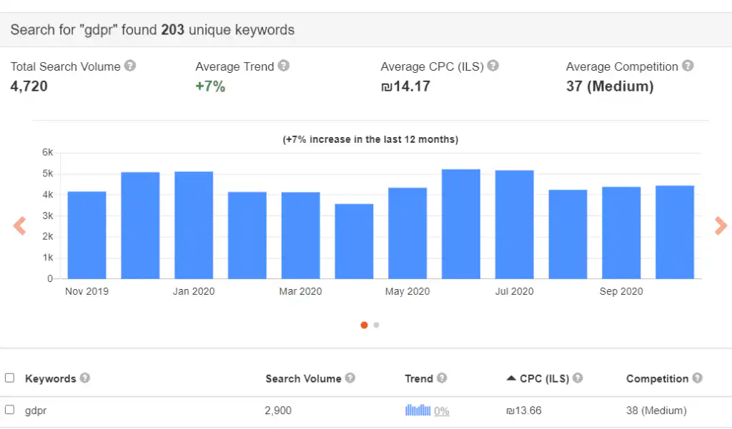732x429 pixels.
Task: Click help icon beside Average Trend
Action: (284, 66)
